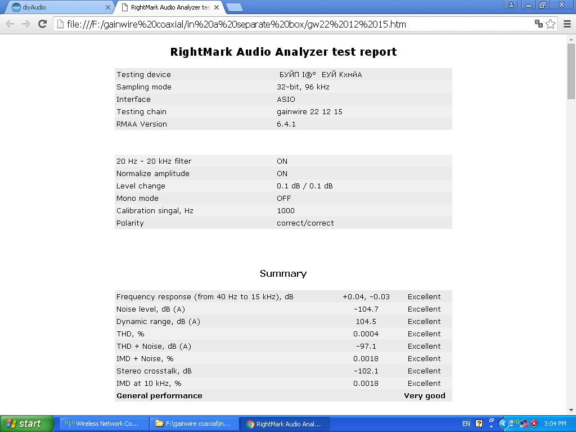The image size is (576, 432).
Task: Open the Windows Start menu
Action: [27, 424]
